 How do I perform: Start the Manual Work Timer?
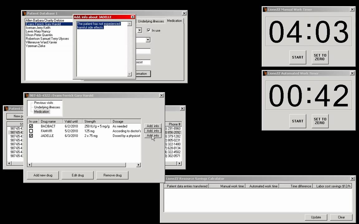[x=297, y=57]
